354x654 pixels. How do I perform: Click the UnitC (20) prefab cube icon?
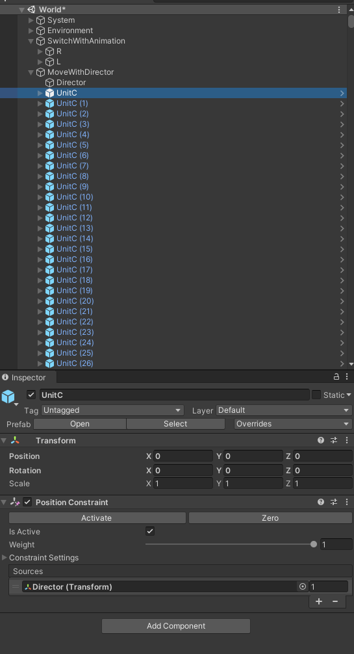(x=49, y=301)
